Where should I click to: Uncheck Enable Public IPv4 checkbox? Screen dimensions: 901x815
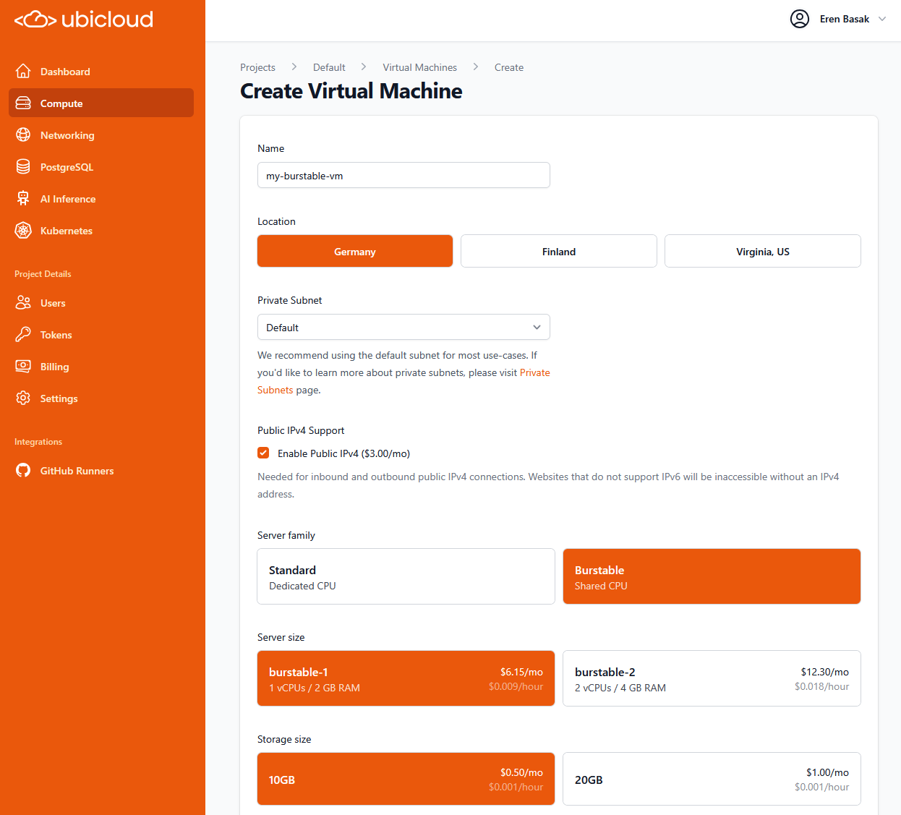pyautogui.click(x=263, y=453)
